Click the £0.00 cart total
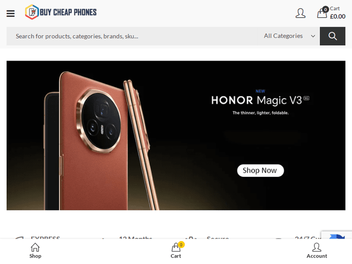352x264 pixels. tap(337, 16)
